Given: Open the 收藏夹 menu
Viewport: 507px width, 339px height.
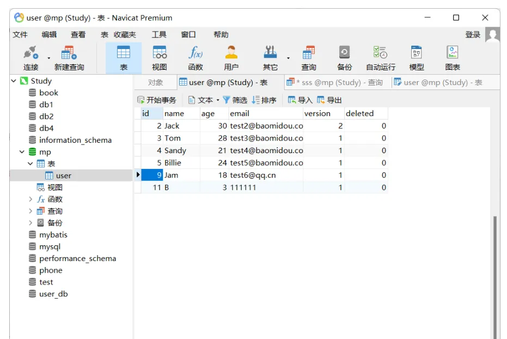Looking at the screenshot, I should [x=125, y=35].
